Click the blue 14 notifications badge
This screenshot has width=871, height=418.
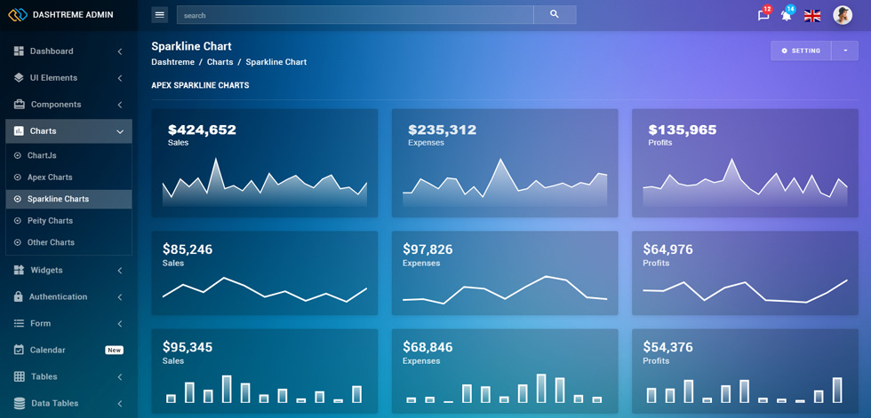(x=790, y=9)
